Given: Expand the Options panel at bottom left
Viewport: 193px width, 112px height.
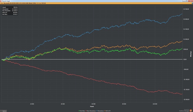Looking at the screenshot, I should 4,111.
